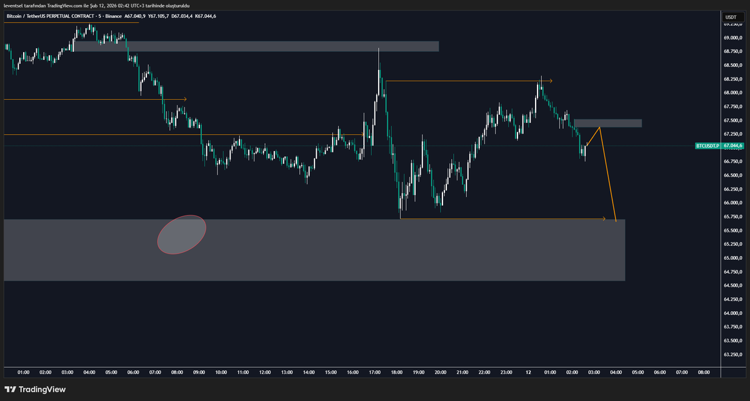The image size is (750, 401).
Task: Click the close value K67.044,6
Action: [206, 15]
